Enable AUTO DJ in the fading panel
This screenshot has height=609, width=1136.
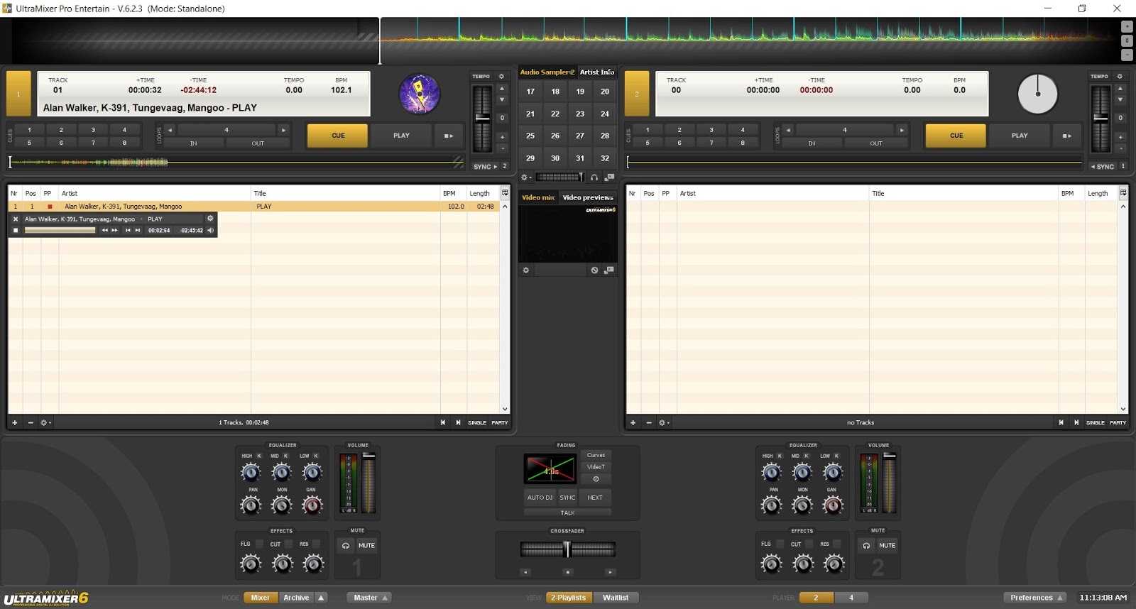point(540,498)
